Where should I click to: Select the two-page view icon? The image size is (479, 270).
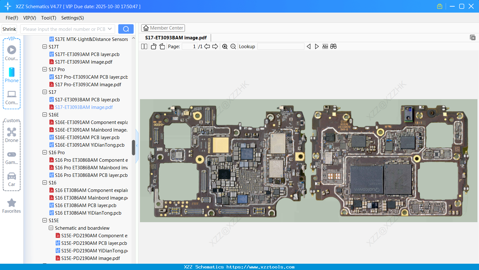point(144,46)
